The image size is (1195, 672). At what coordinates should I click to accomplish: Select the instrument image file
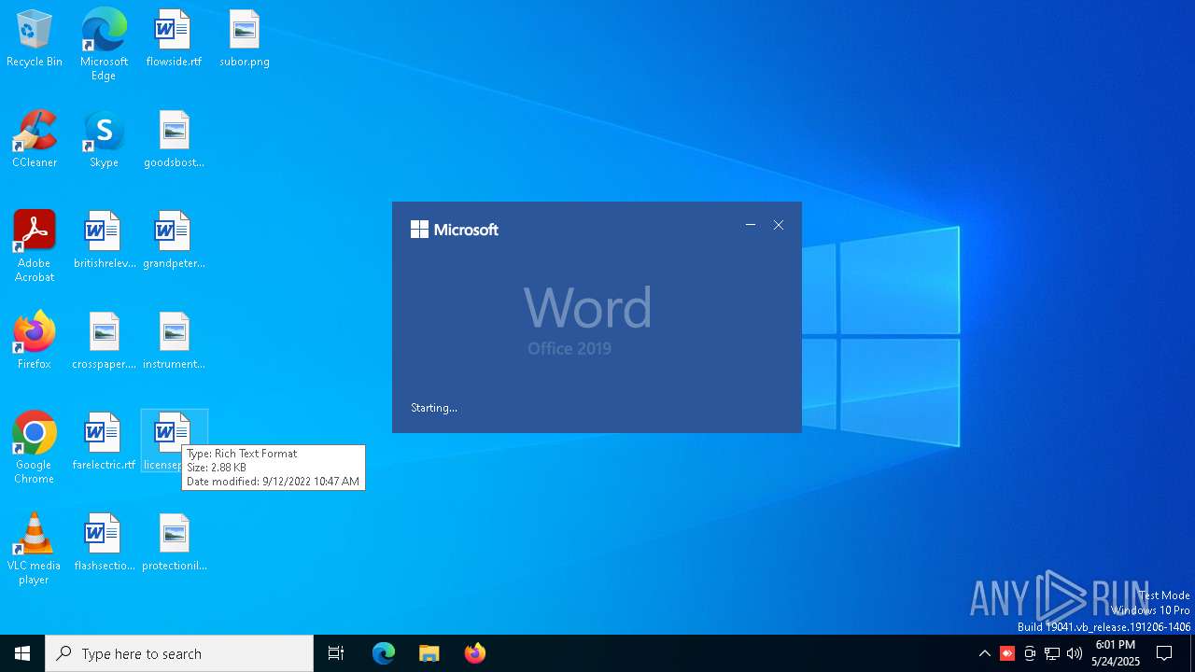click(174, 341)
